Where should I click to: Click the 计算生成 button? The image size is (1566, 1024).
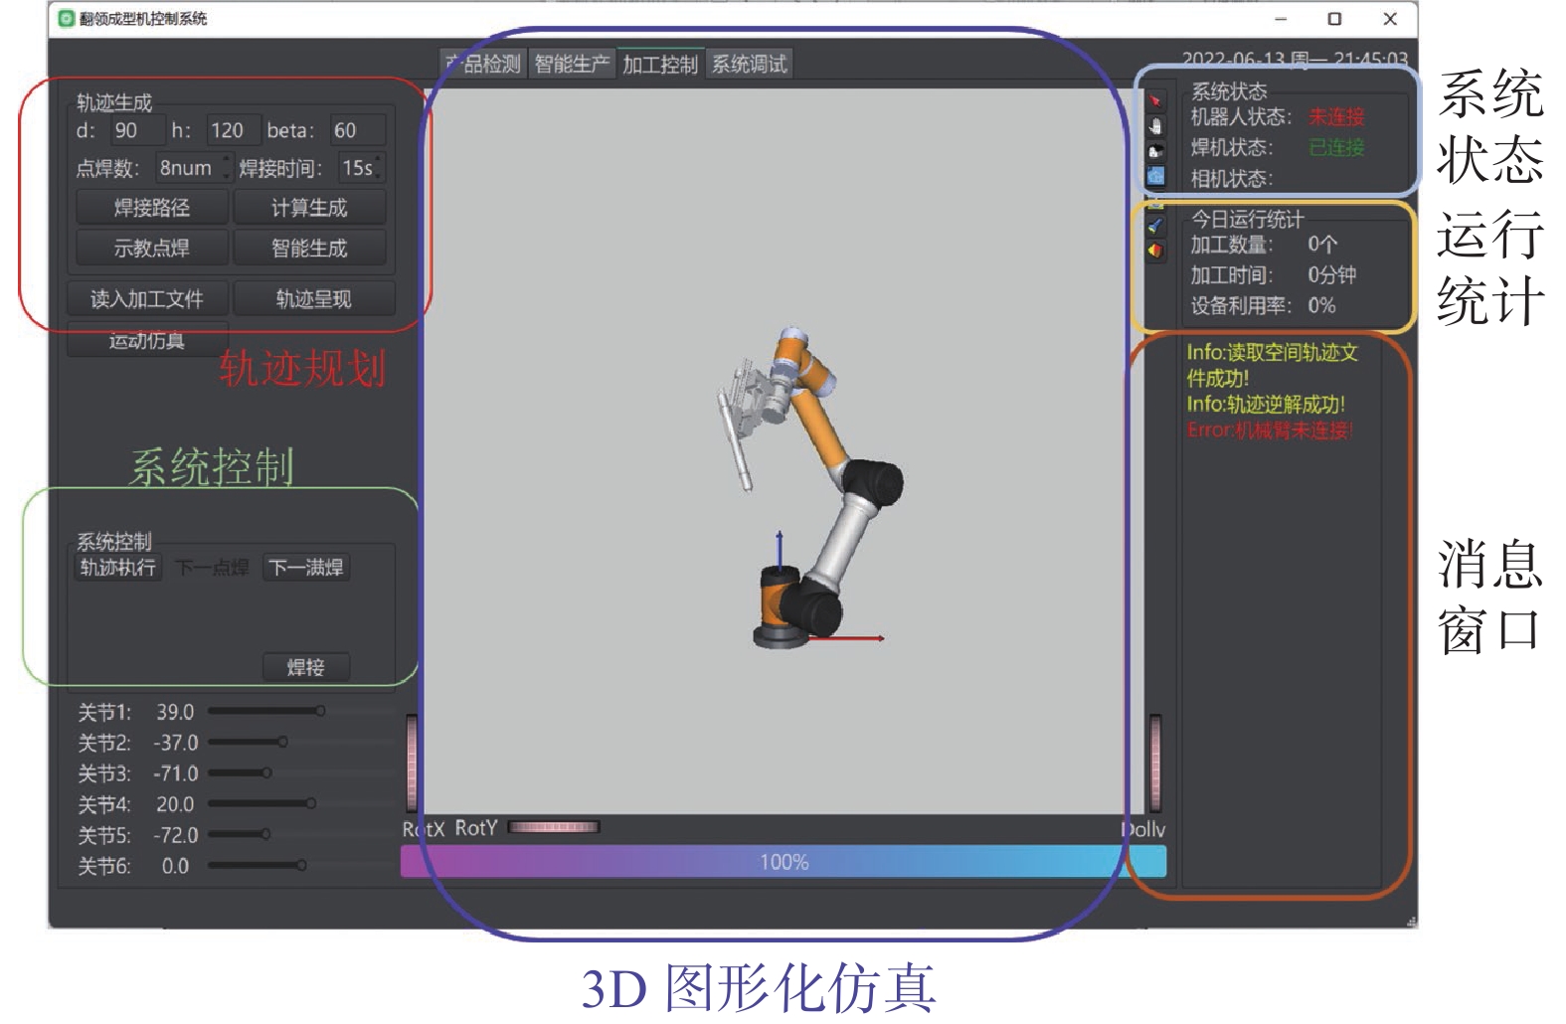click(x=309, y=208)
